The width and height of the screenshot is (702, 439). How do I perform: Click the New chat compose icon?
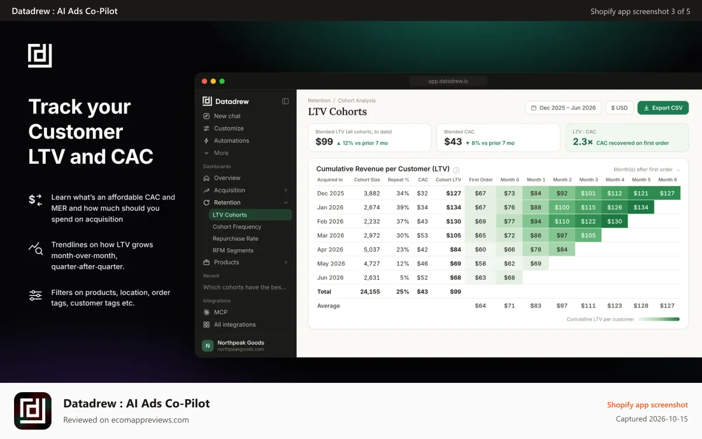[x=207, y=116]
